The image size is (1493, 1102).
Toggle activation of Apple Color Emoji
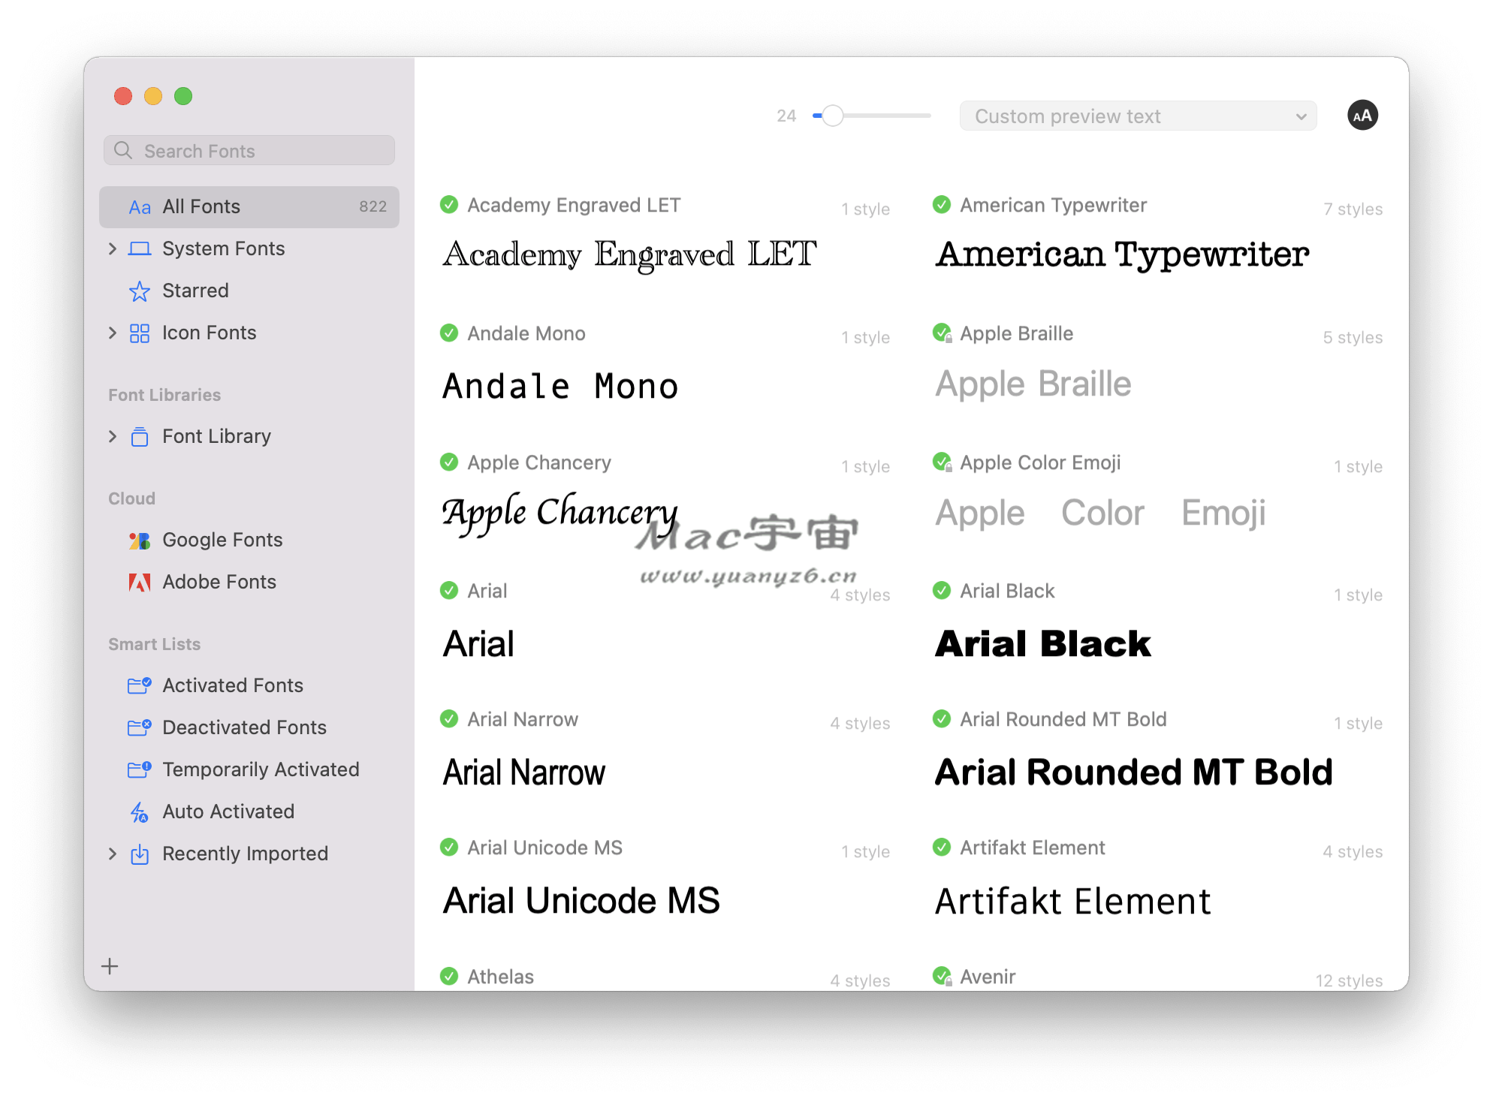click(x=942, y=462)
